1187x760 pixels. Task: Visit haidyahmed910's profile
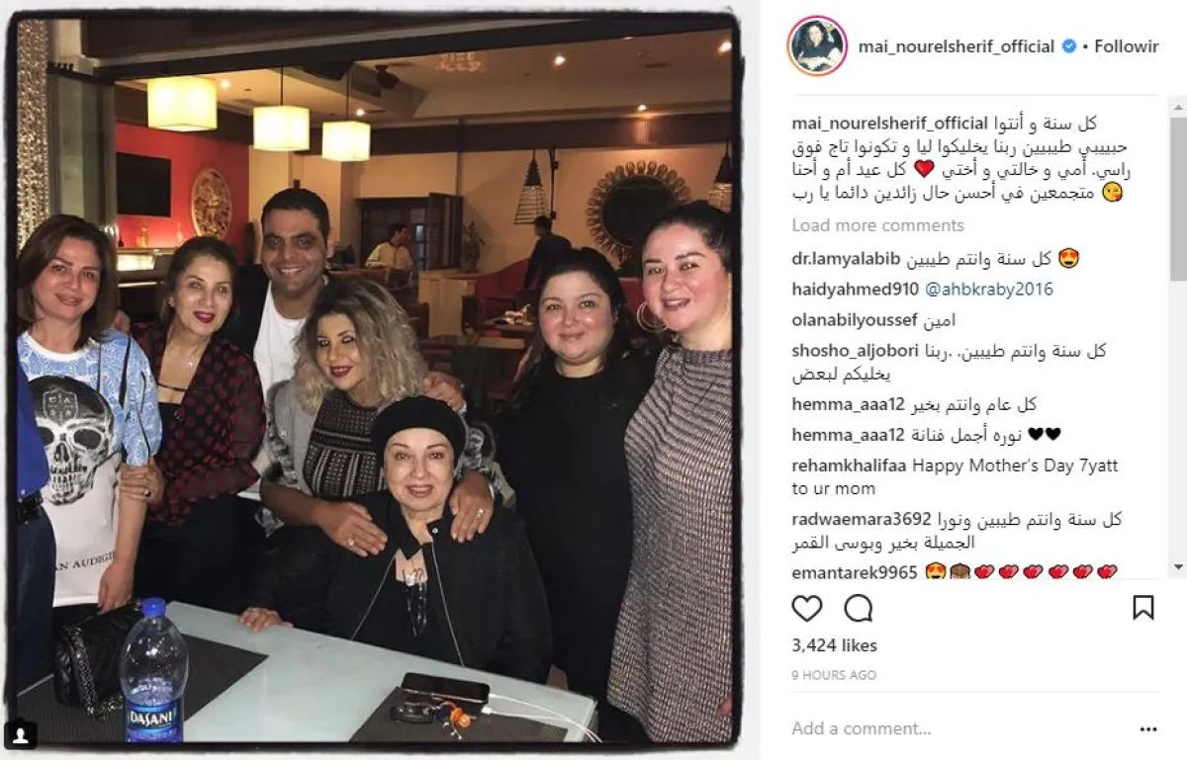tap(856, 290)
